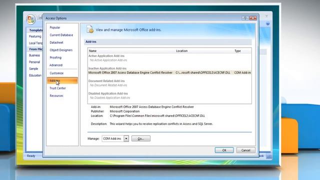Image resolution: width=320 pixels, height=180 pixels.
Task: Select Education template category in Access window
Action: (35, 75)
